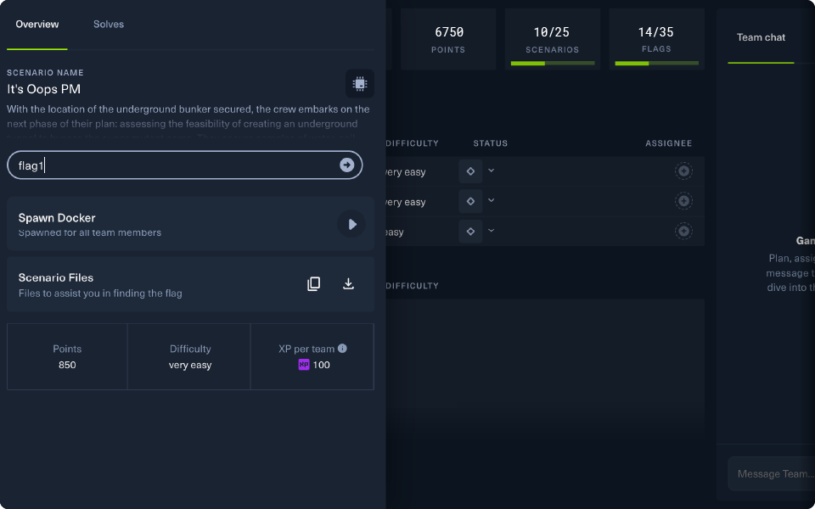Click the 6750 points value
This screenshot has width=815, height=509.
[x=448, y=32]
